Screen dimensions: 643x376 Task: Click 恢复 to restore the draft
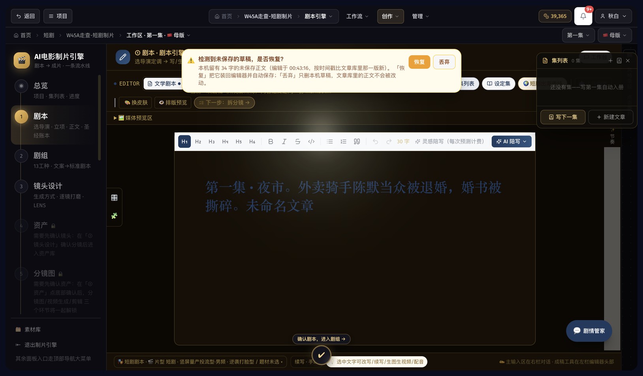pyautogui.click(x=419, y=62)
